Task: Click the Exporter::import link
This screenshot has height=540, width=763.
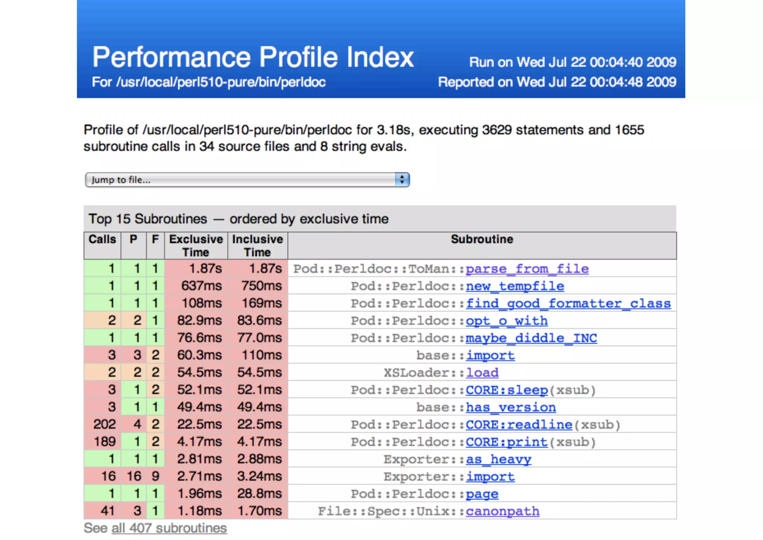Action: [490, 477]
